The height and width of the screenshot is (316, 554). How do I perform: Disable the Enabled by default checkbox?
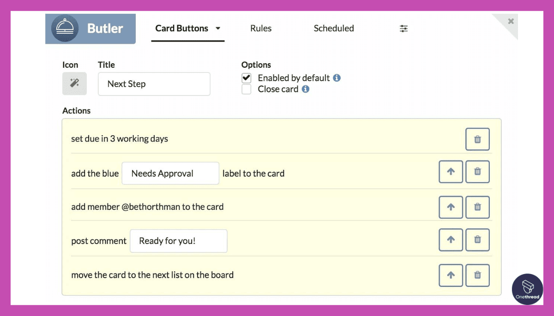point(246,78)
